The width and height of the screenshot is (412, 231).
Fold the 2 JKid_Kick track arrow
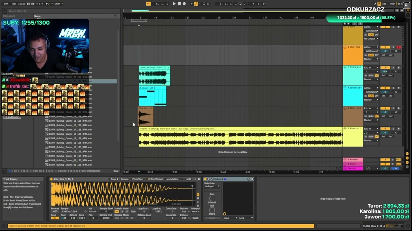(345, 47)
